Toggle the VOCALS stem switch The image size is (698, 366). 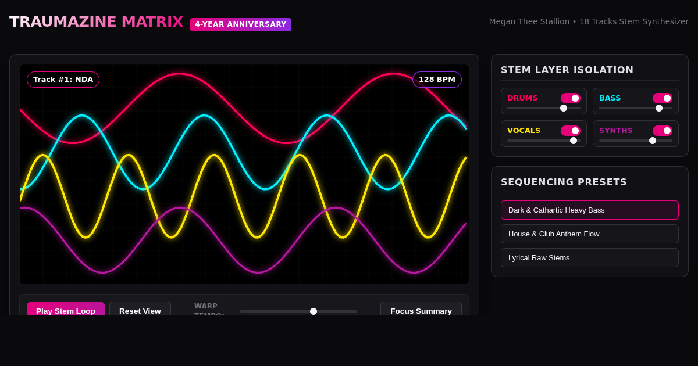(570, 131)
